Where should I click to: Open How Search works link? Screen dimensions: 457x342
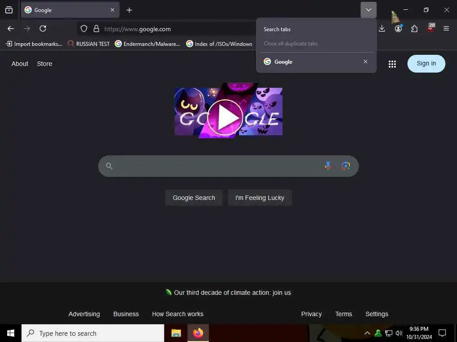[178, 314]
